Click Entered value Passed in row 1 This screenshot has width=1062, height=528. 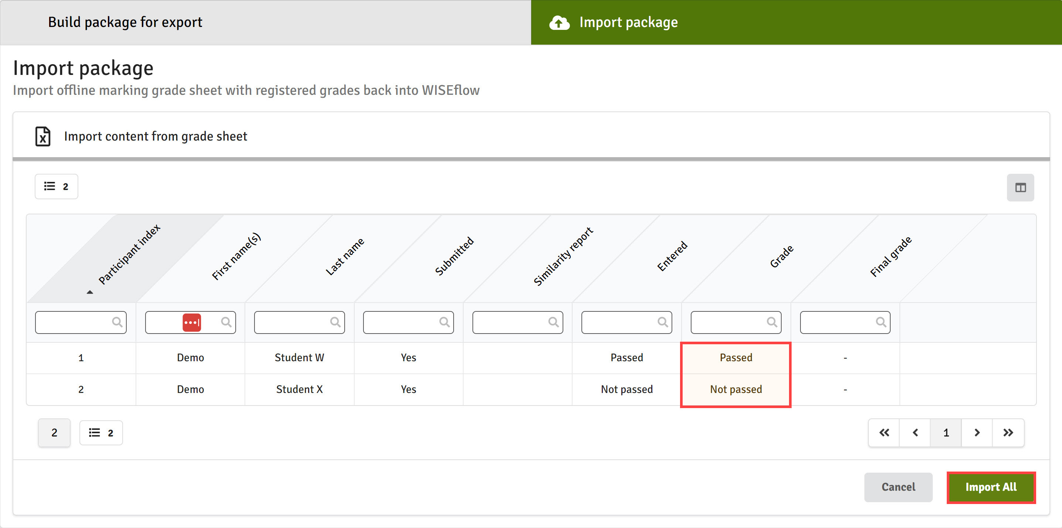pos(626,358)
